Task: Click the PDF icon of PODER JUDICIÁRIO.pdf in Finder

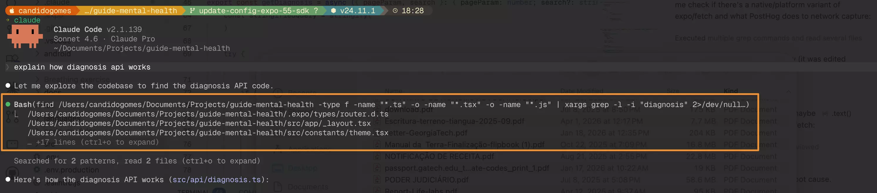Action: pos(377,180)
